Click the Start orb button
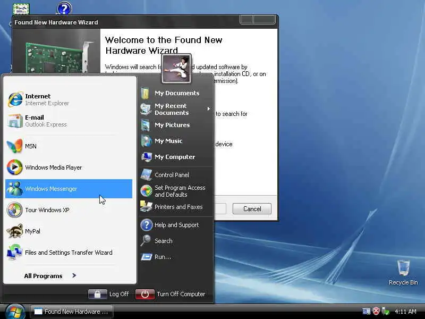Screen dimensions: 425x319 15,312
